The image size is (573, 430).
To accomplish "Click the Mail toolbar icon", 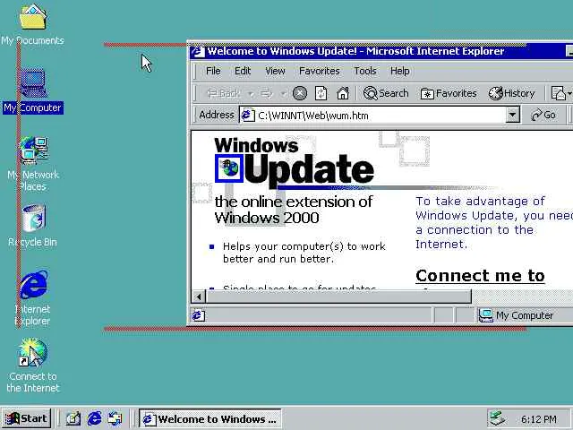I will (559, 93).
